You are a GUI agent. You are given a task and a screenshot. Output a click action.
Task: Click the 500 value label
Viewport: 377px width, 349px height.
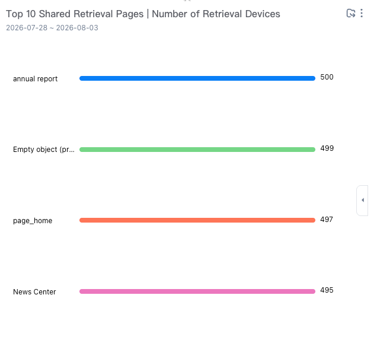327,77
